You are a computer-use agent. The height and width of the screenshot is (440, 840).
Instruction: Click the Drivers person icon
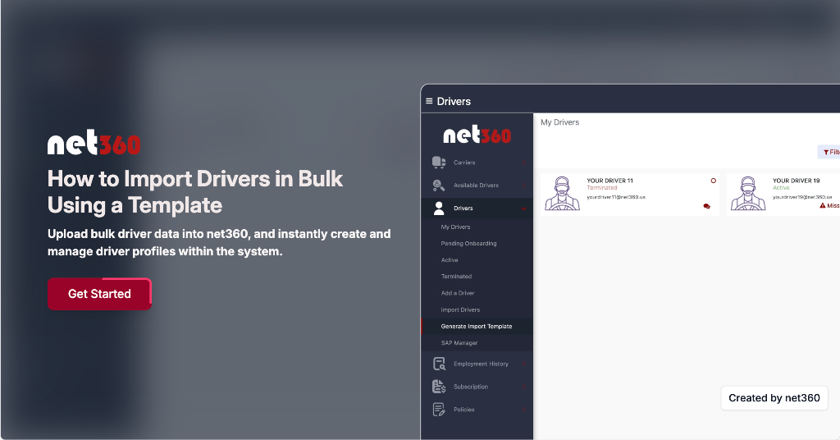(439, 208)
